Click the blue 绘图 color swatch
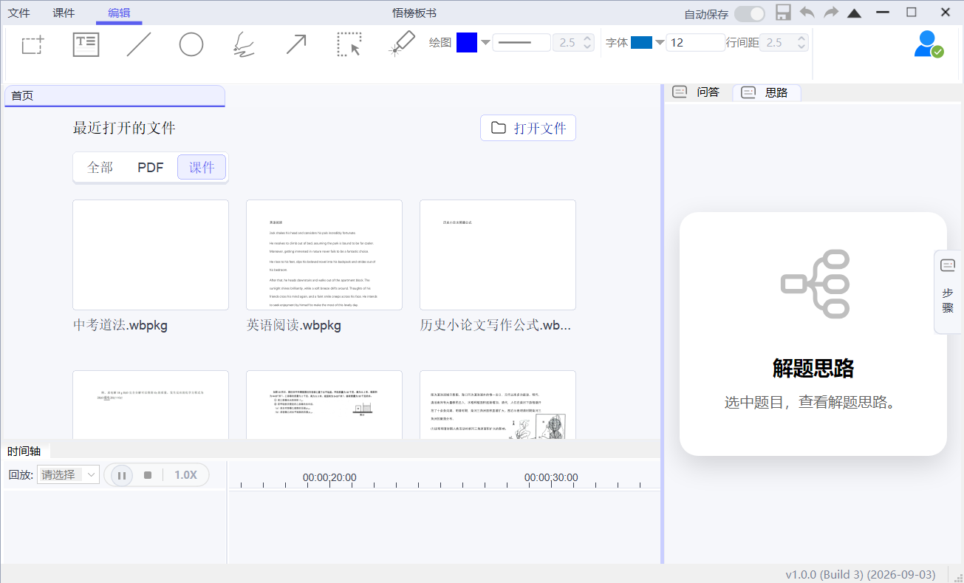The width and height of the screenshot is (964, 583). click(467, 43)
